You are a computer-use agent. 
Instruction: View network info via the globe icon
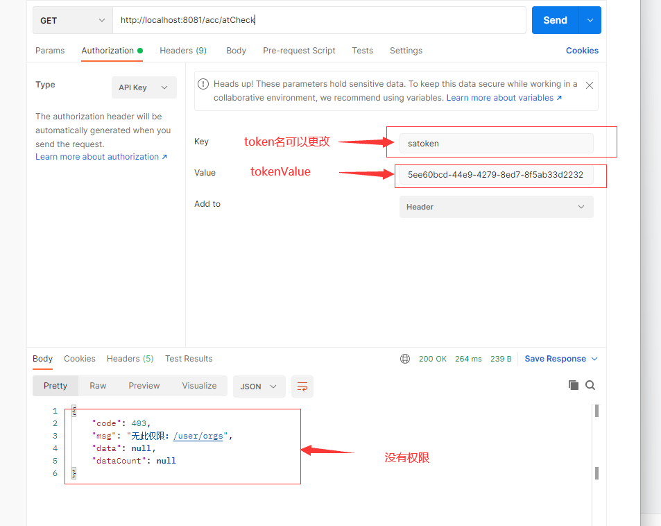[405, 359]
